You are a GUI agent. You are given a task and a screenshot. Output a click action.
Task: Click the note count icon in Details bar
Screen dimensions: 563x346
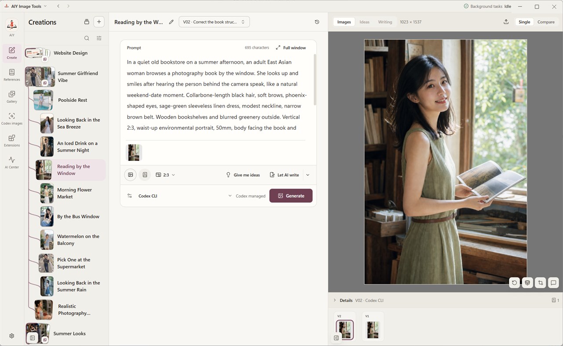point(556,300)
